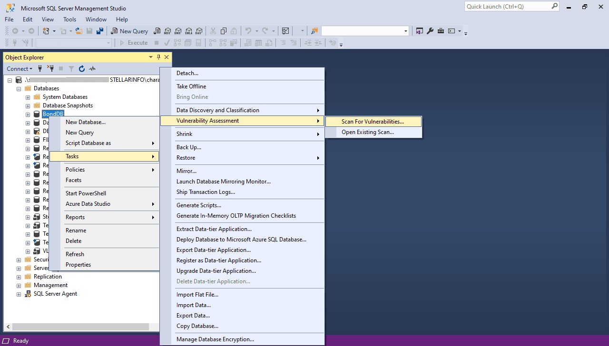609x346 pixels.
Task: Open the Window menu
Action: 96,19
